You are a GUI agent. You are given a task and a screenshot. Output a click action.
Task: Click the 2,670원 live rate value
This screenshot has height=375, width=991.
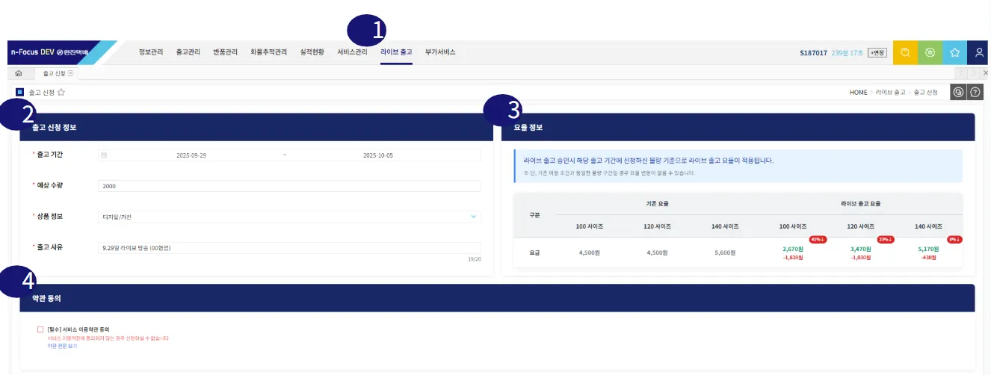[x=792, y=249]
